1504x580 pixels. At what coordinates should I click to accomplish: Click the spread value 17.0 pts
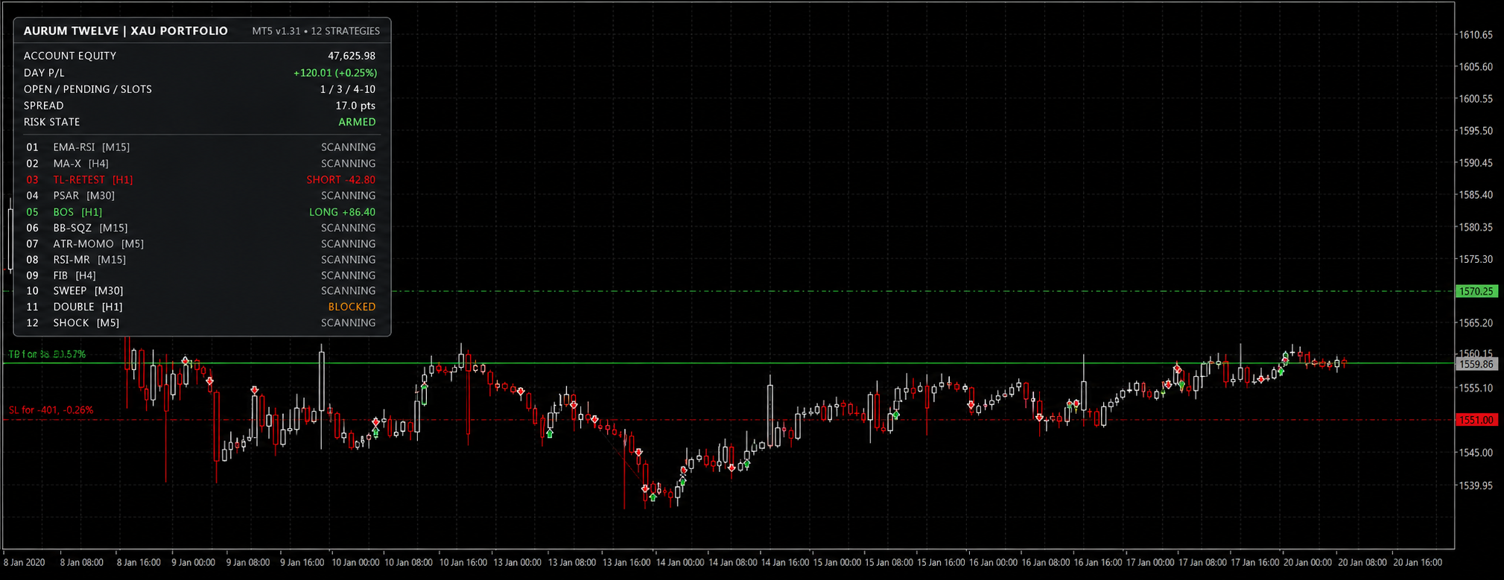pyautogui.click(x=355, y=106)
